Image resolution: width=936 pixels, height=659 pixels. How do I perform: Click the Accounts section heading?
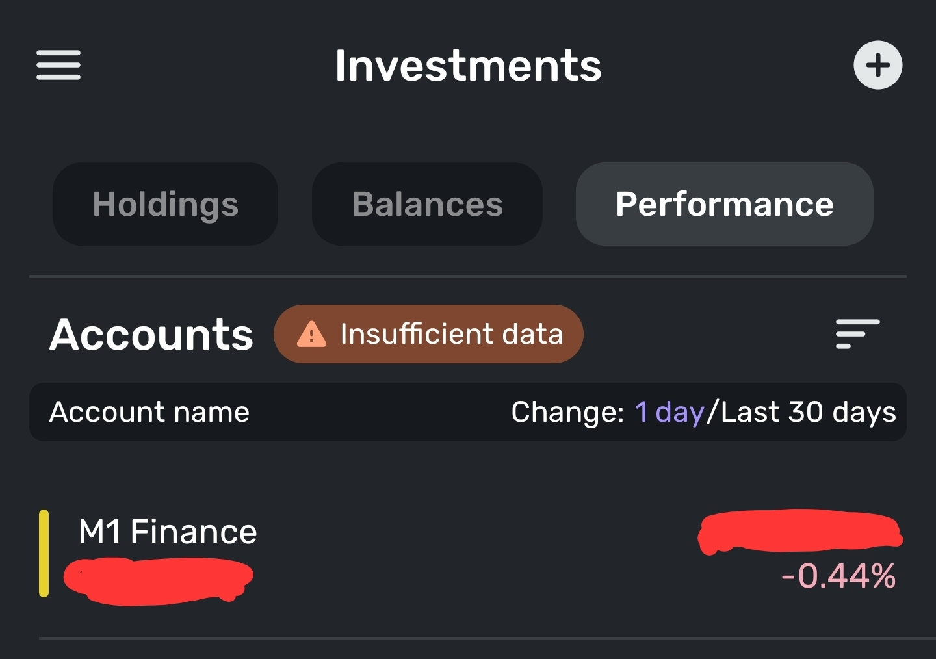coord(151,335)
